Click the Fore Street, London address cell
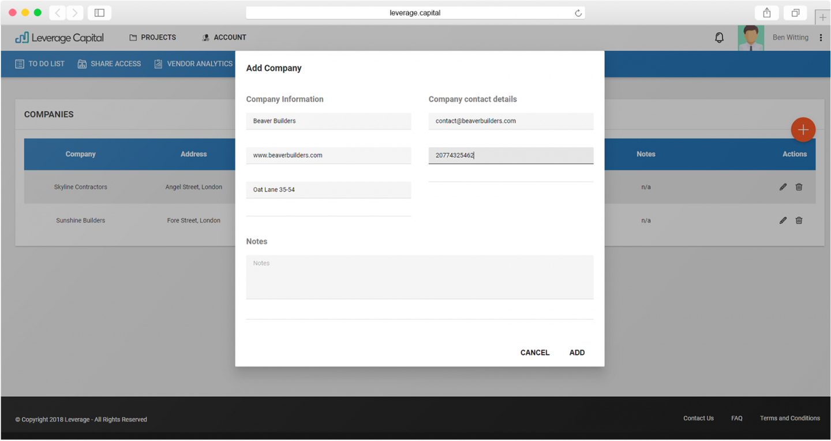Screen dimensions: 831x441 pos(193,220)
